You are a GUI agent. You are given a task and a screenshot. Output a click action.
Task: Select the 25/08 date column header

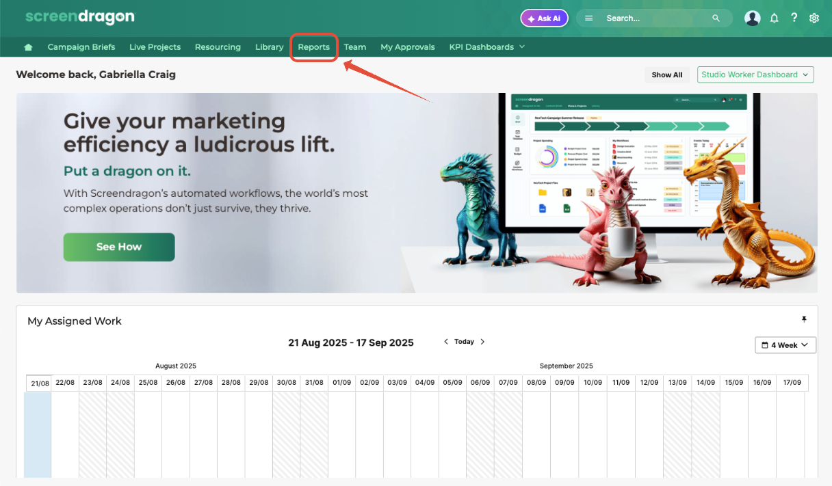148,383
